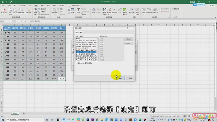Viewport: 217px width, 122px height.
Task: Add a new sheet with plus icon
Action: pos(24,113)
